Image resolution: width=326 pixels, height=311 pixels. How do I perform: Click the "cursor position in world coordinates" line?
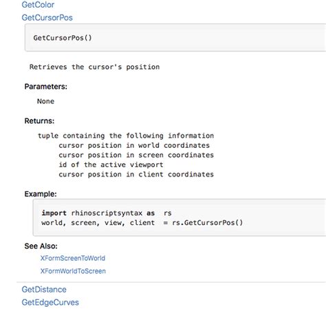[134, 145]
